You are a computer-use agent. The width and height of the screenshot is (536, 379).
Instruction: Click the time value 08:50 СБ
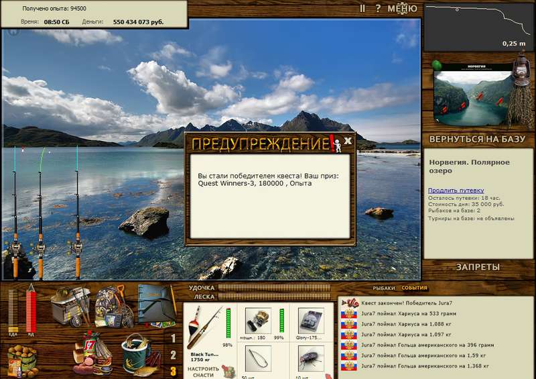point(56,22)
